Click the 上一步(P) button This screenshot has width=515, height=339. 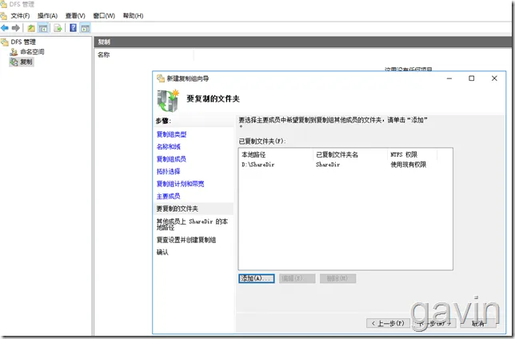(388, 323)
